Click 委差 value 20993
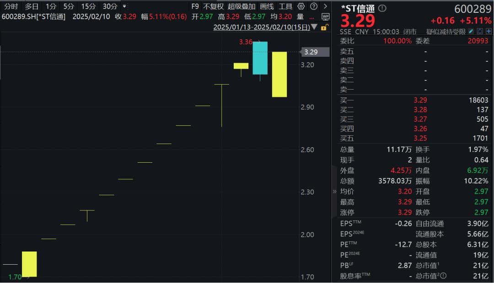 [478, 41]
